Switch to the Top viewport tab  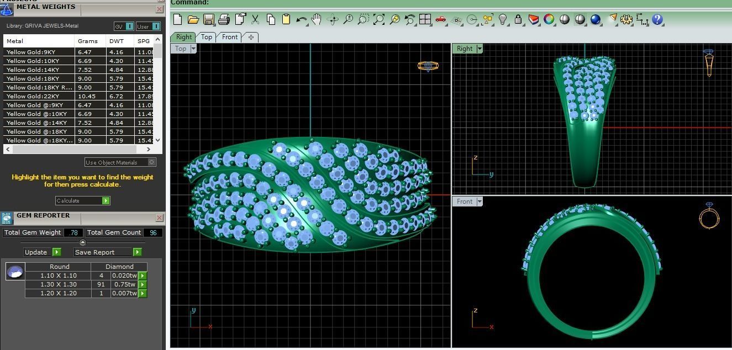tap(206, 37)
